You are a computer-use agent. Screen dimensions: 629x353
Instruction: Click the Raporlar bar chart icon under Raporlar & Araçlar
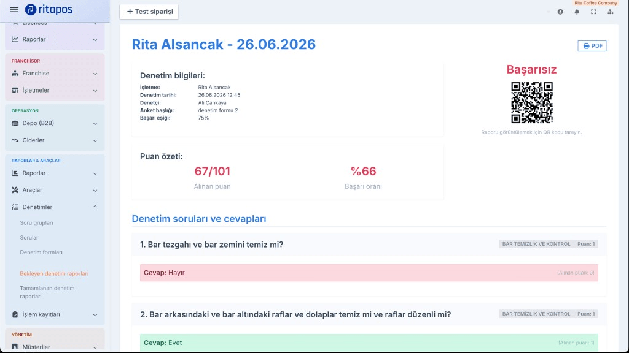click(15, 173)
